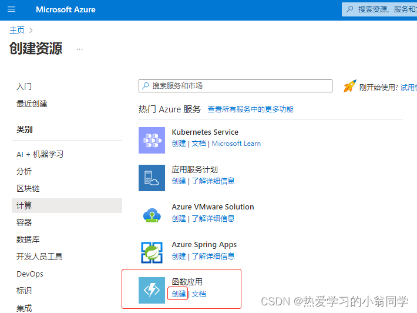The width and height of the screenshot is (417, 313).
Task: Focus the 搜索服务和市场 search box
Action: click(236, 86)
